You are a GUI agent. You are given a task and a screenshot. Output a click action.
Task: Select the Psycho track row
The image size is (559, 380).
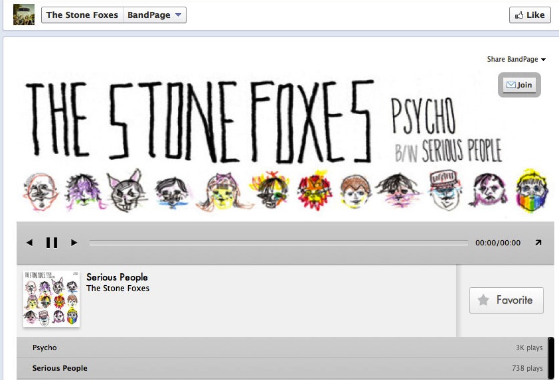click(282, 348)
